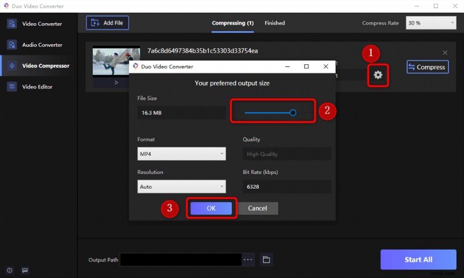Click Cancel in the output size dialog
464x278 pixels.
click(x=258, y=209)
